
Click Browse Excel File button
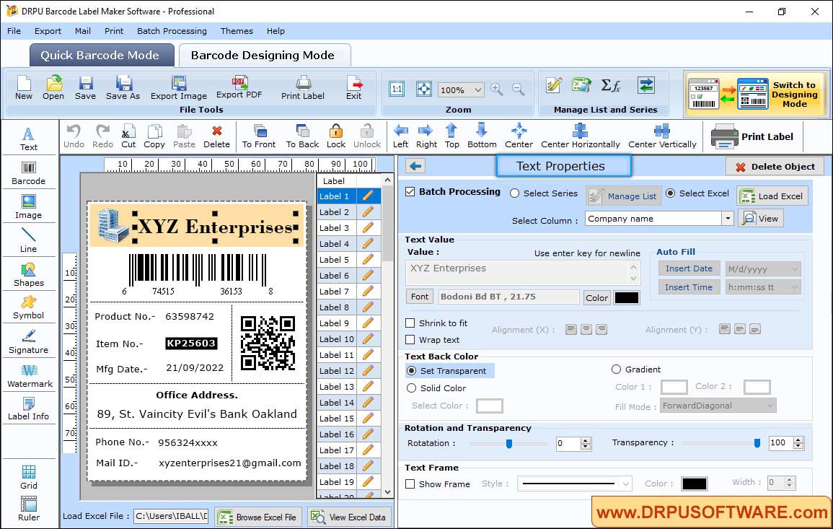[x=258, y=517]
